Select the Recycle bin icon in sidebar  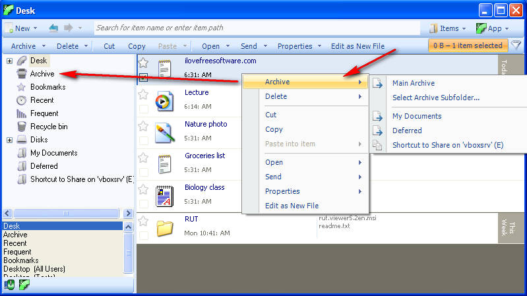point(21,127)
